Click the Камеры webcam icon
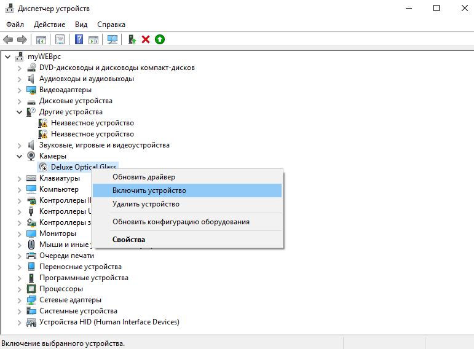This screenshot has height=349, width=474. (x=31, y=156)
